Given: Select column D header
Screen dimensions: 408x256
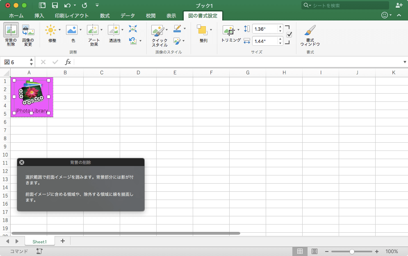Looking at the screenshot, I should click(x=138, y=73).
